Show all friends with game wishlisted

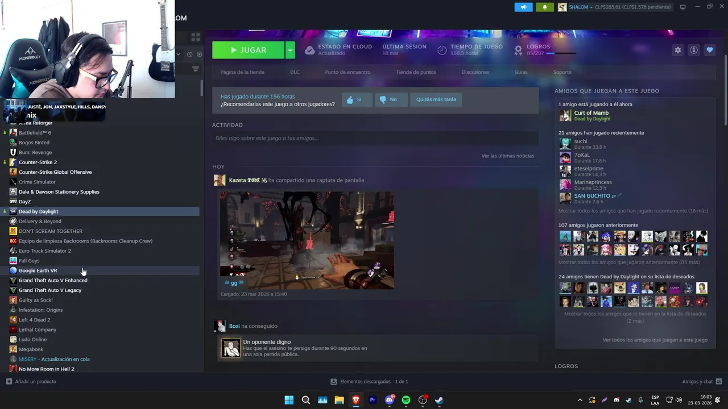click(635, 317)
